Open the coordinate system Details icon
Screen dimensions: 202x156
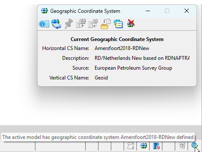pos(44,24)
